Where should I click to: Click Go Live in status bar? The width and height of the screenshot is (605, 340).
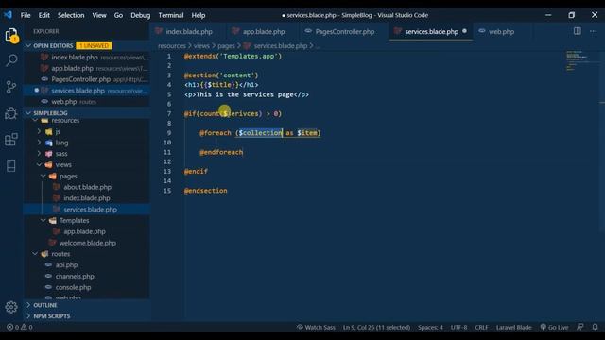[x=554, y=327]
